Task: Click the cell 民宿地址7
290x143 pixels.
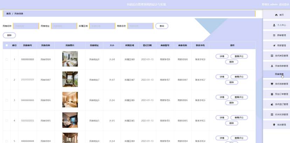Action: tap(94, 80)
